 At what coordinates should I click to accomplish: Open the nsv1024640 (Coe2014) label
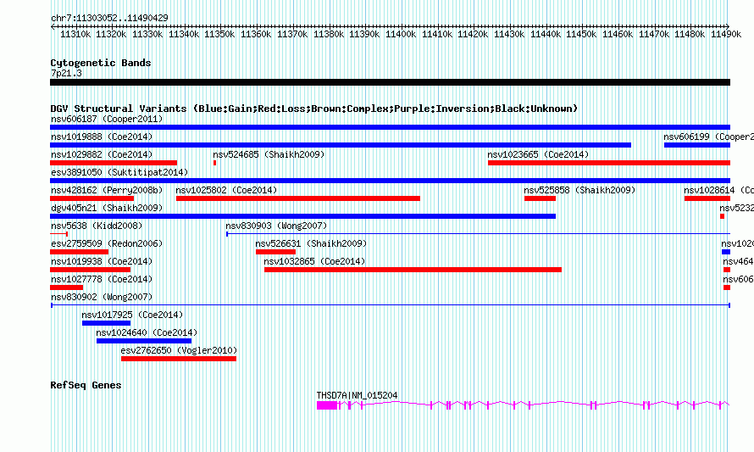147,332
